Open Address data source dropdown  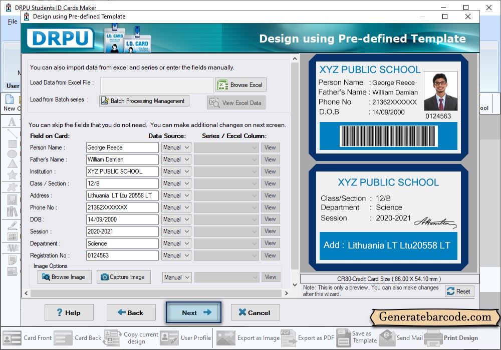(x=176, y=195)
